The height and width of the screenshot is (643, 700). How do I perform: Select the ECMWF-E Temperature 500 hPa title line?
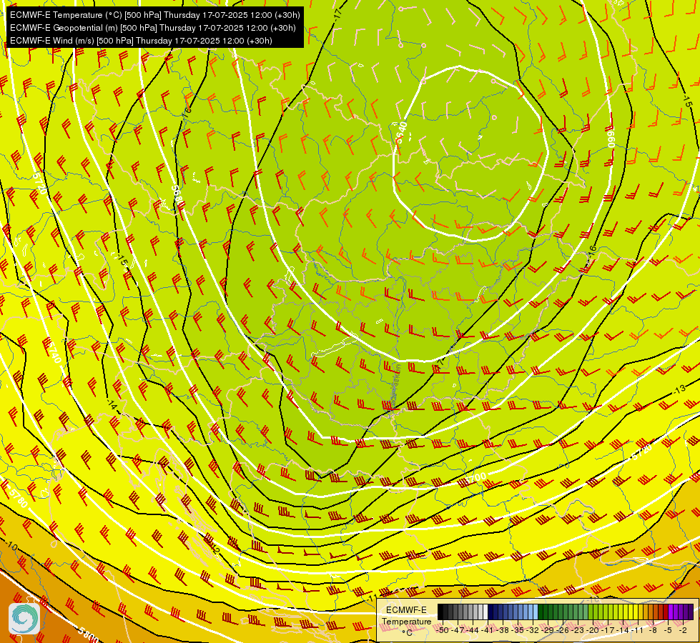click(154, 15)
